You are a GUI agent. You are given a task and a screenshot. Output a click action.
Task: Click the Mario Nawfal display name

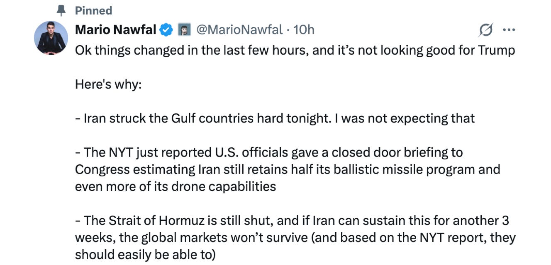tap(116, 30)
